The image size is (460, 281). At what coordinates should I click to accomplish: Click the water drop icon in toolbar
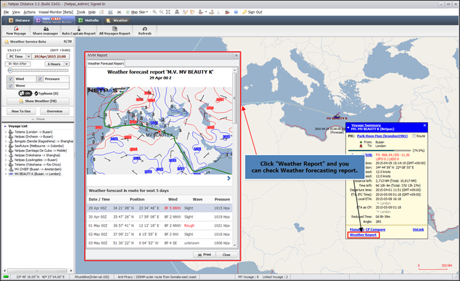219,12
